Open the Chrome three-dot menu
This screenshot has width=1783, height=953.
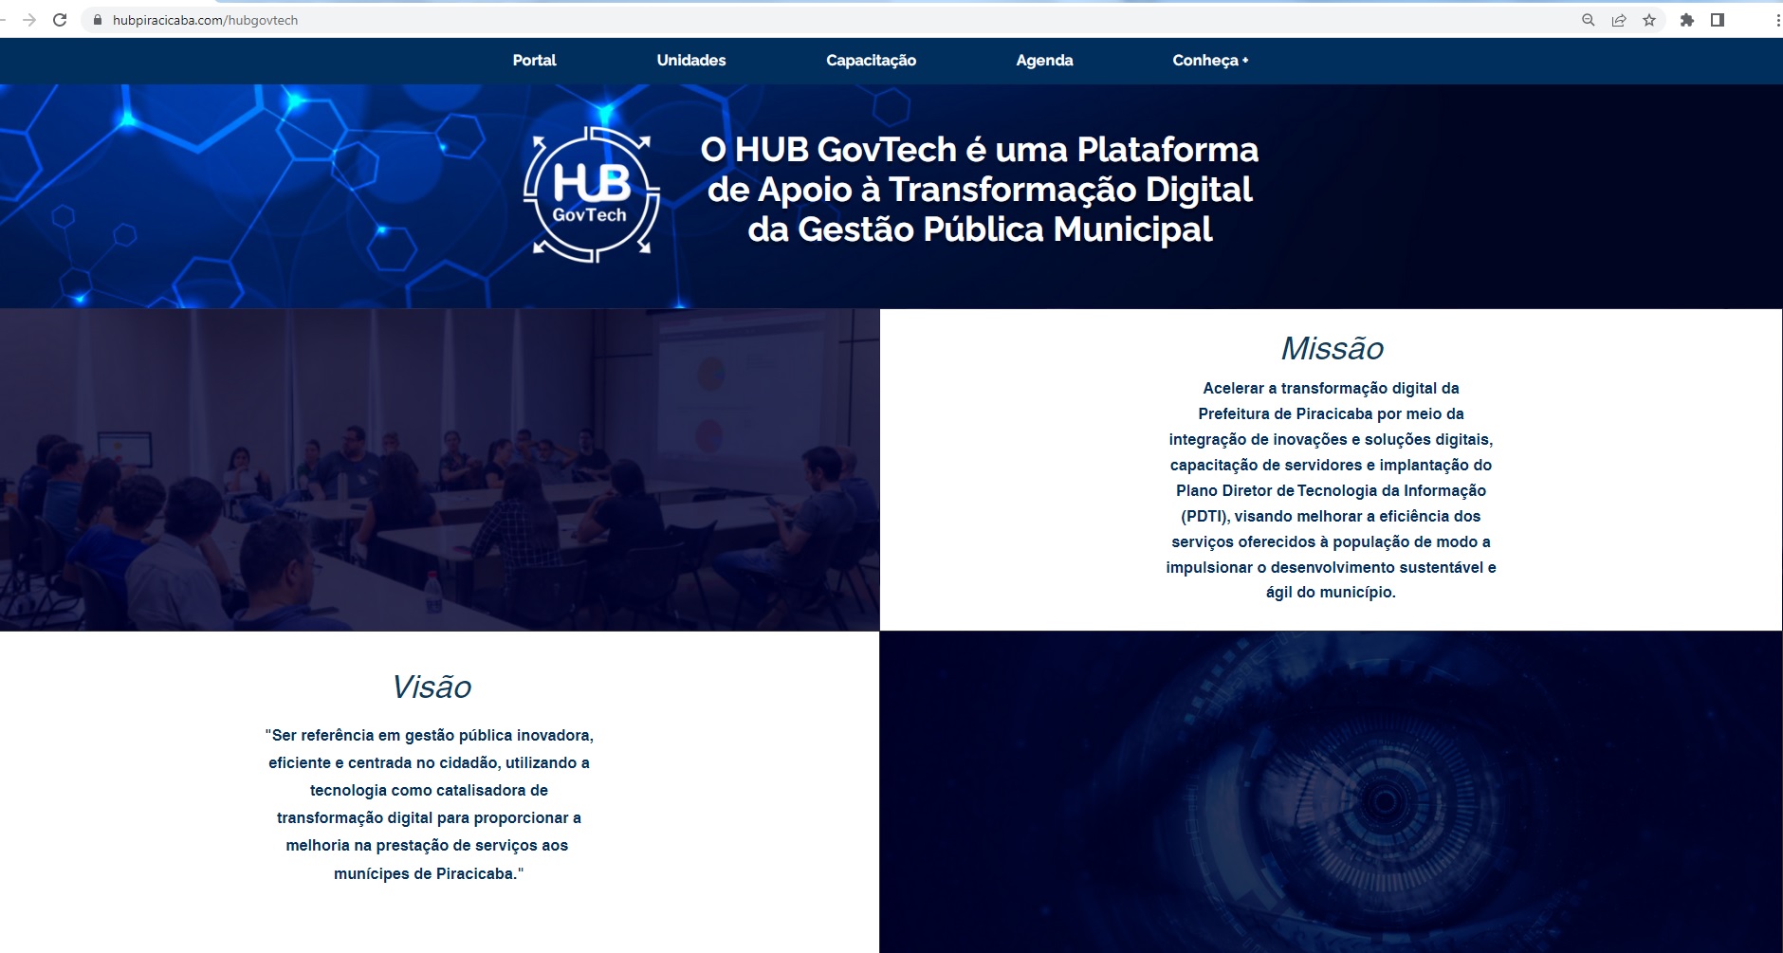pos(1777,20)
